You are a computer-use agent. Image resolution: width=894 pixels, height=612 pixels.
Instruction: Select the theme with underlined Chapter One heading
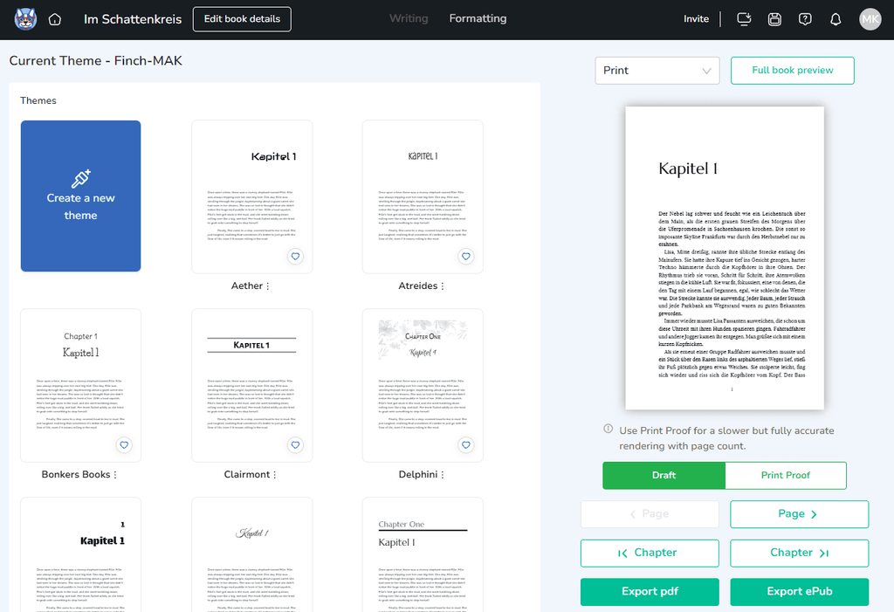pyautogui.click(x=423, y=554)
